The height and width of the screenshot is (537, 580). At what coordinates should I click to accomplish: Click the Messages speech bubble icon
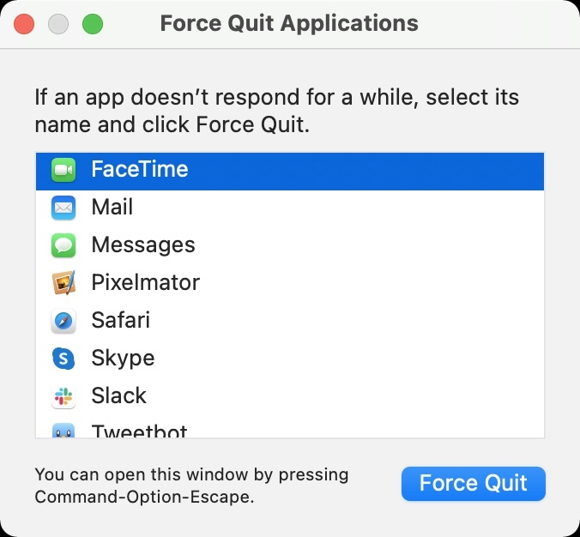point(64,245)
